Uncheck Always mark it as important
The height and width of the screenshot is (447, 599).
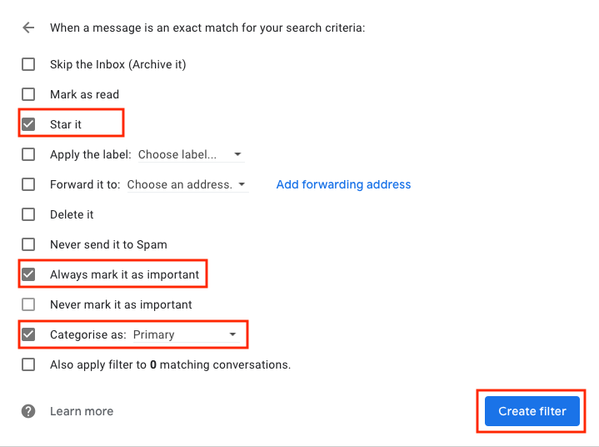28,274
